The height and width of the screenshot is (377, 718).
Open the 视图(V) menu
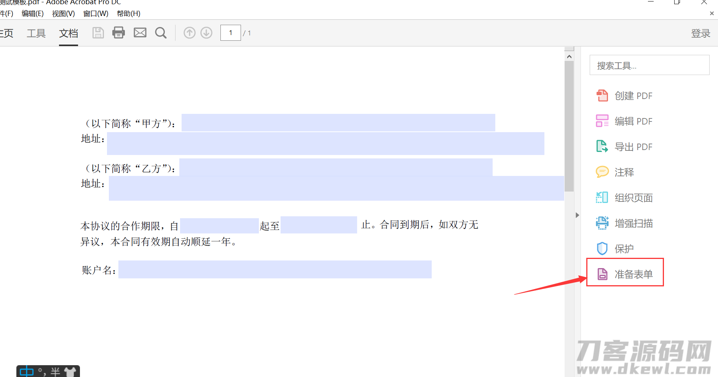click(63, 14)
